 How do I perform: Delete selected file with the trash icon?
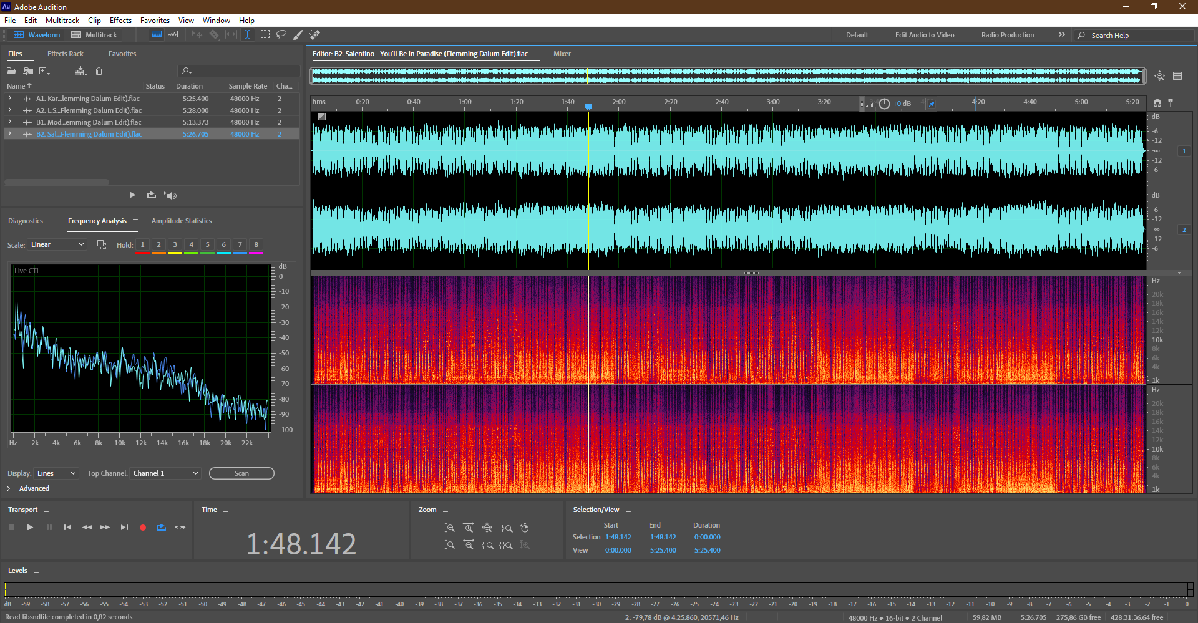(x=99, y=71)
